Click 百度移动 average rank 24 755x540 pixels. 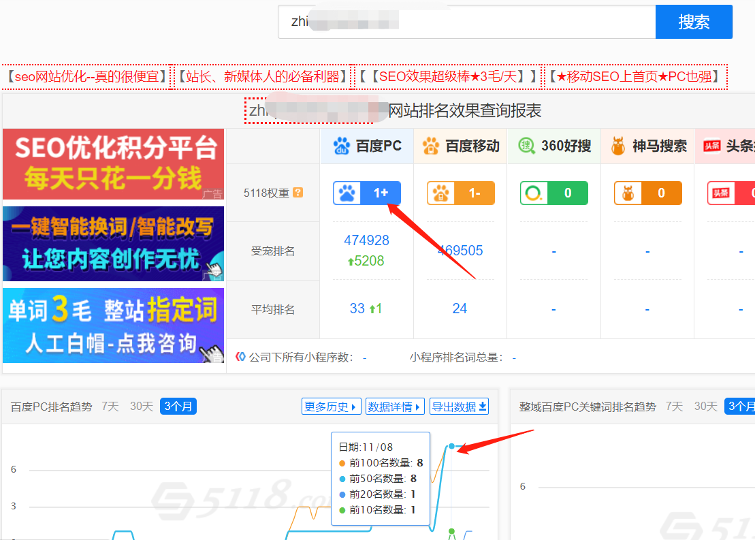tap(460, 308)
